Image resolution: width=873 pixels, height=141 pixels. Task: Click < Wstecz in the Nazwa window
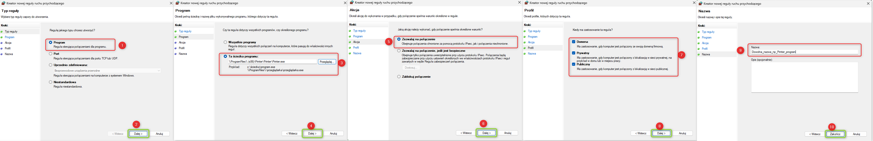coord(815,134)
